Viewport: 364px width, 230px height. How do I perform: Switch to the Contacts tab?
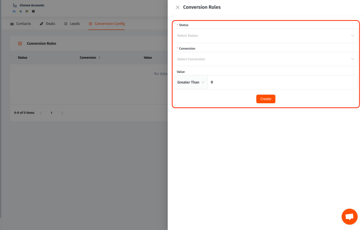point(20,24)
